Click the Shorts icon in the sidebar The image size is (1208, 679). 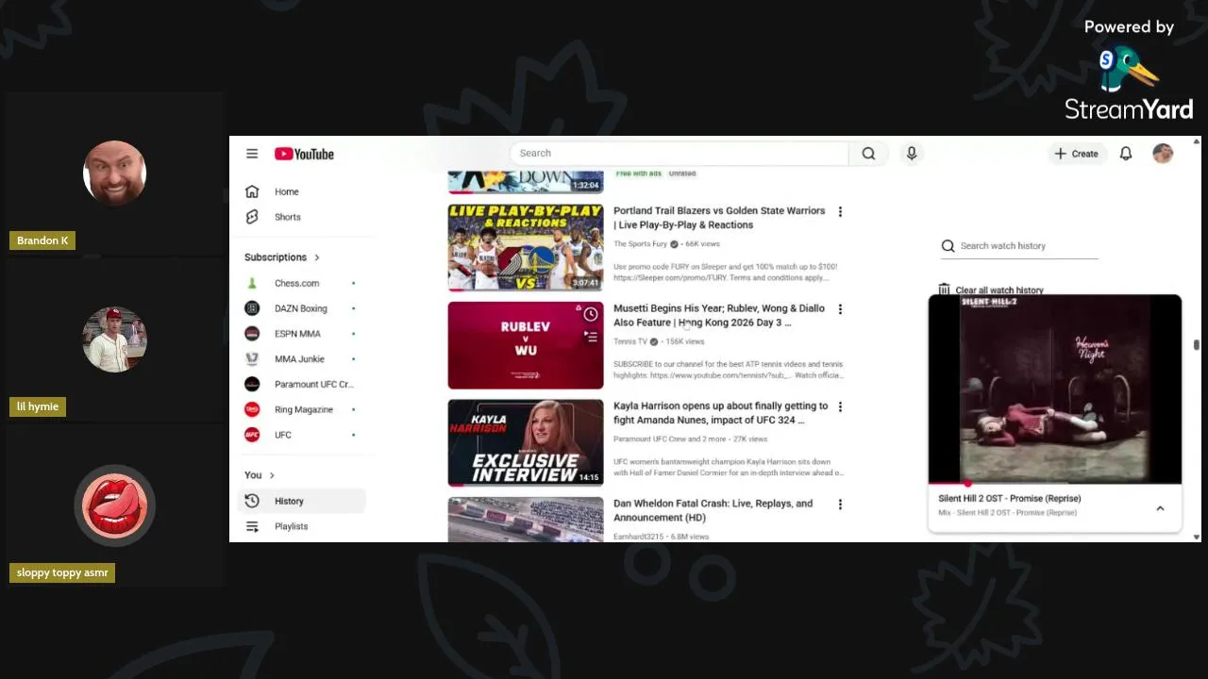point(252,217)
